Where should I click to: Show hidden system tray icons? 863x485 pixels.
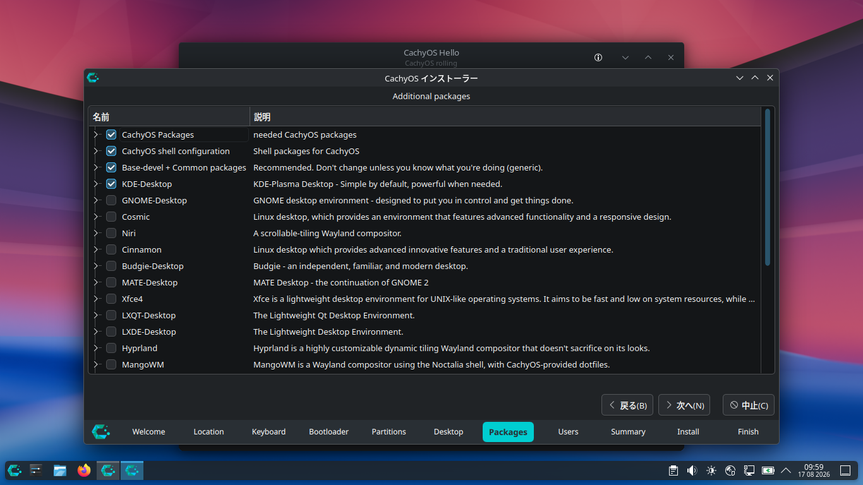pos(786,470)
